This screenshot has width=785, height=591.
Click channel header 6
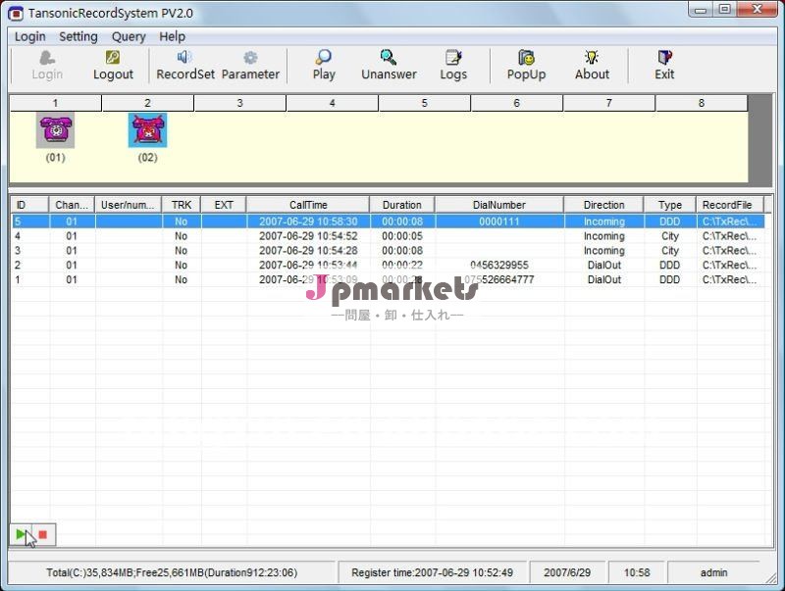(x=517, y=103)
